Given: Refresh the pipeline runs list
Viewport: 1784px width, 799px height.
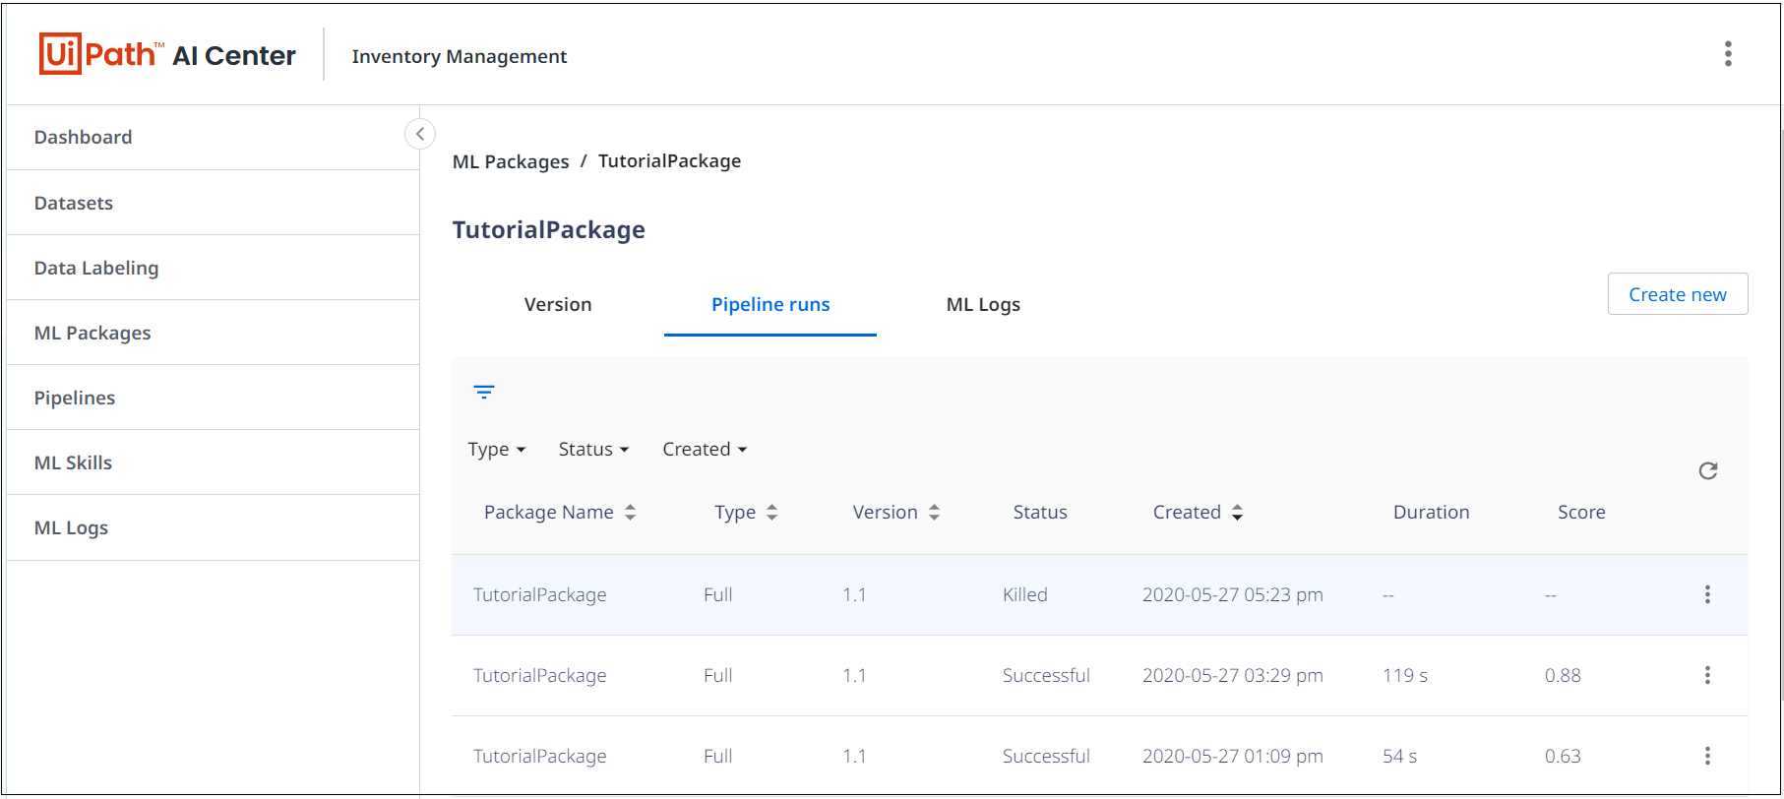Looking at the screenshot, I should 1708,470.
